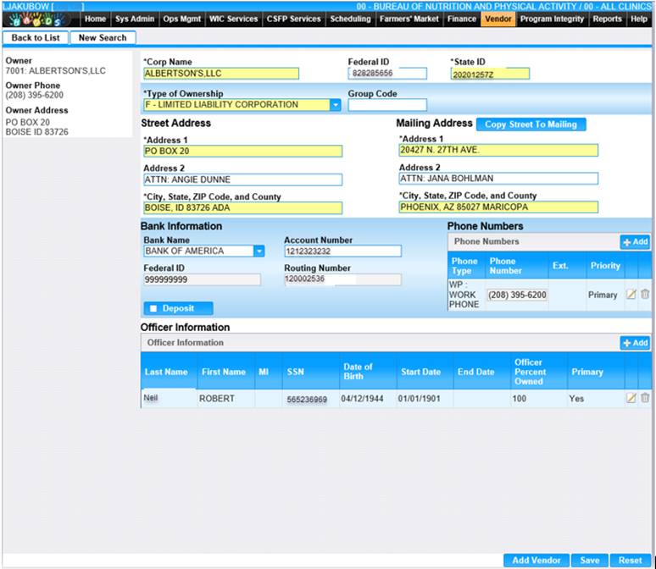
Task: Click Street Address 2 field ATTN: ANGIE DUNNE
Action: coord(242,180)
